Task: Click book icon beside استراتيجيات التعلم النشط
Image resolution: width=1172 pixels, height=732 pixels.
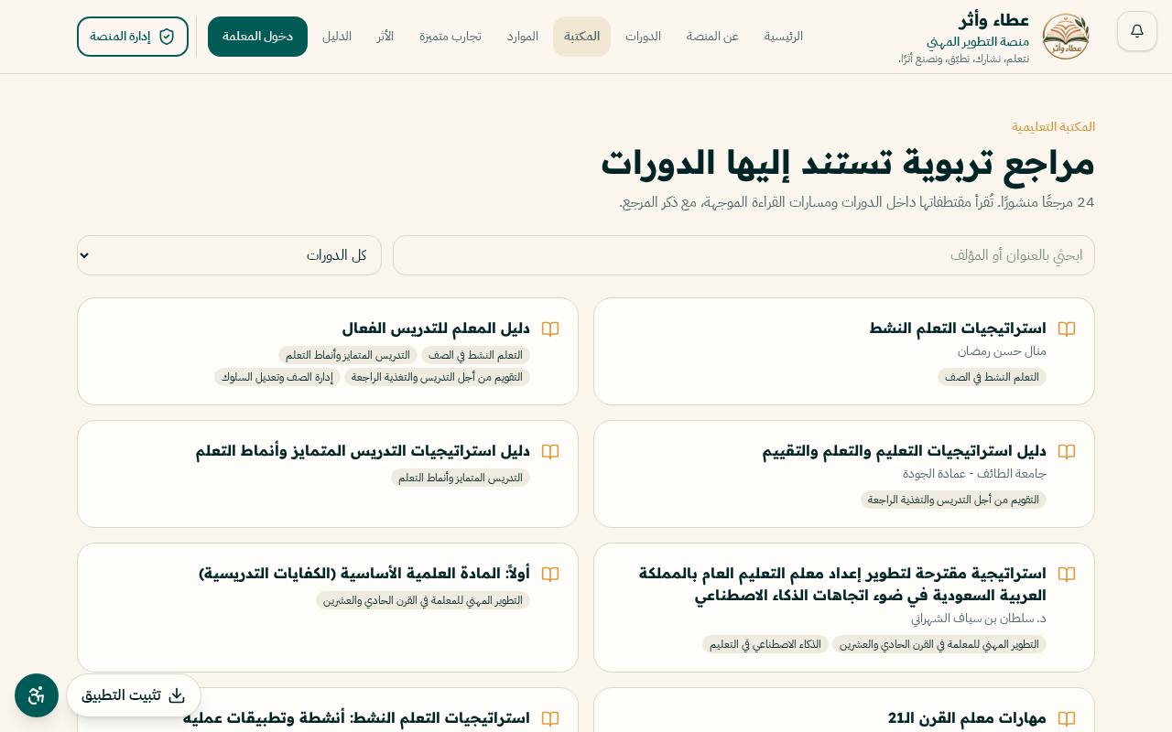Action: pos(1067,328)
